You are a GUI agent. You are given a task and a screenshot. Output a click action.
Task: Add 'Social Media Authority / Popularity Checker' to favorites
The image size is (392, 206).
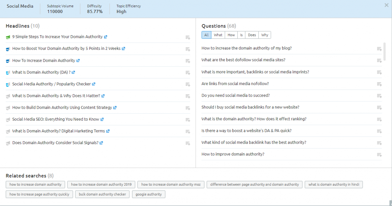click(188, 85)
